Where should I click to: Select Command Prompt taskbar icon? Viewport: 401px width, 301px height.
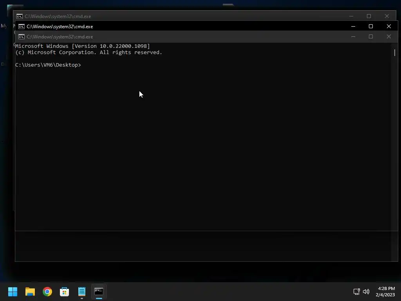tap(99, 292)
